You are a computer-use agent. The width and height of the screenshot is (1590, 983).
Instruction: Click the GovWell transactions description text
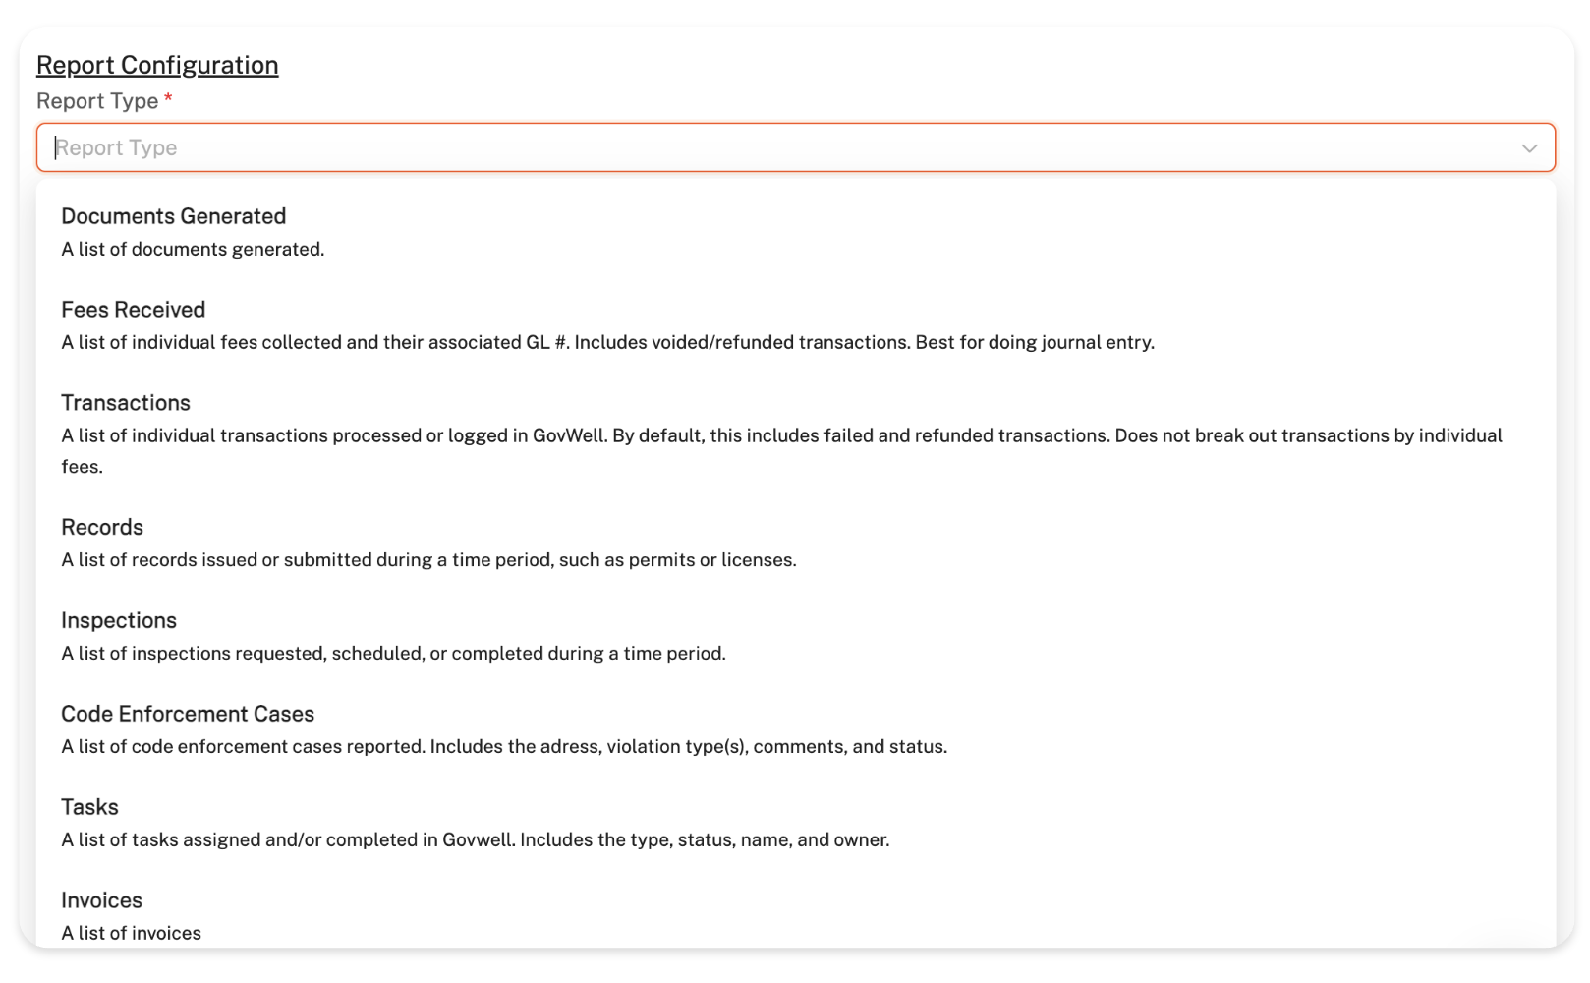pos(781,436)
